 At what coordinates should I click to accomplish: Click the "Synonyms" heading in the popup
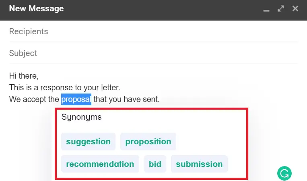pyautogui.click(x=81, y=117)
